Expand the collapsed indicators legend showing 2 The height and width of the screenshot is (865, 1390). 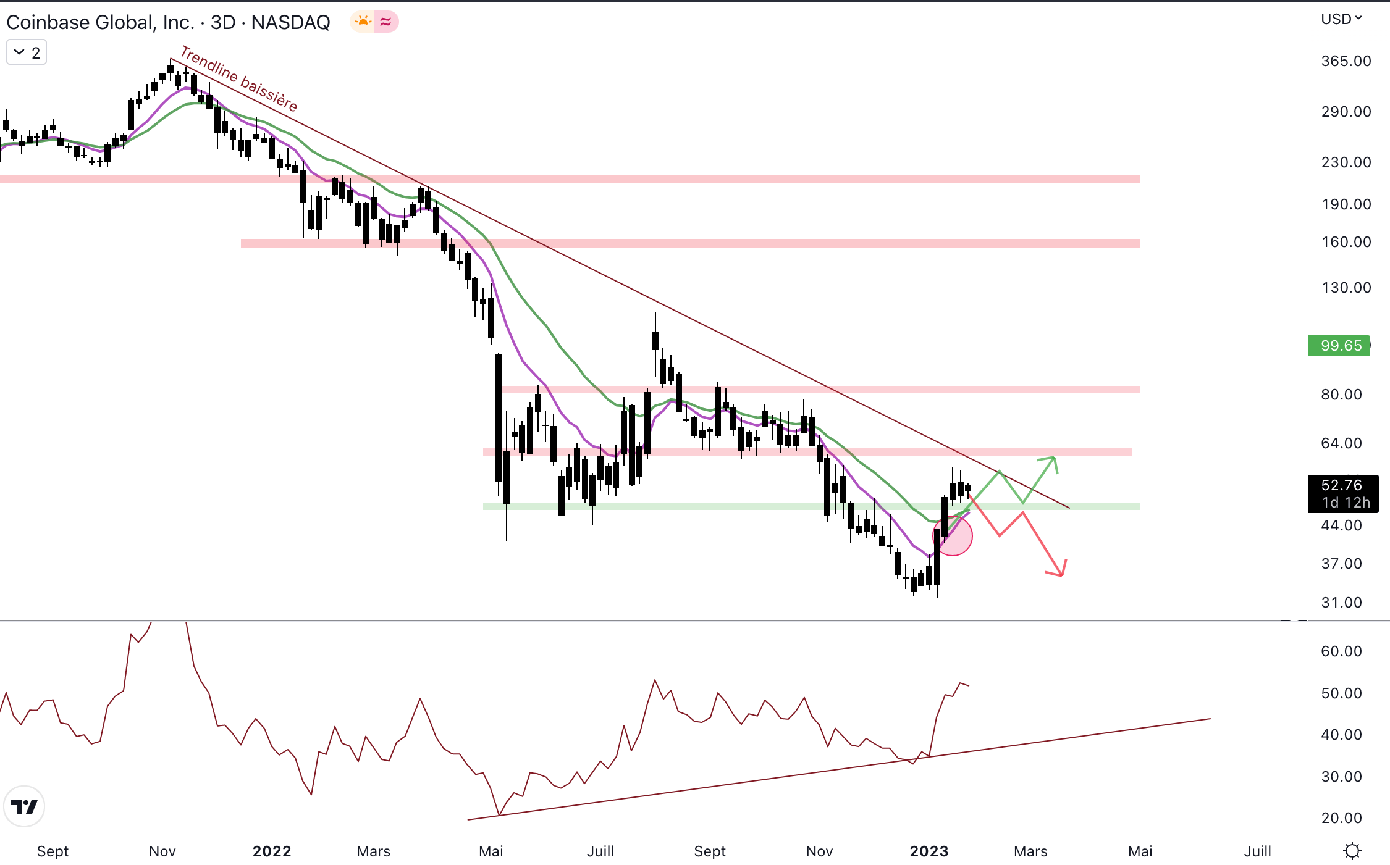[27, 53]
